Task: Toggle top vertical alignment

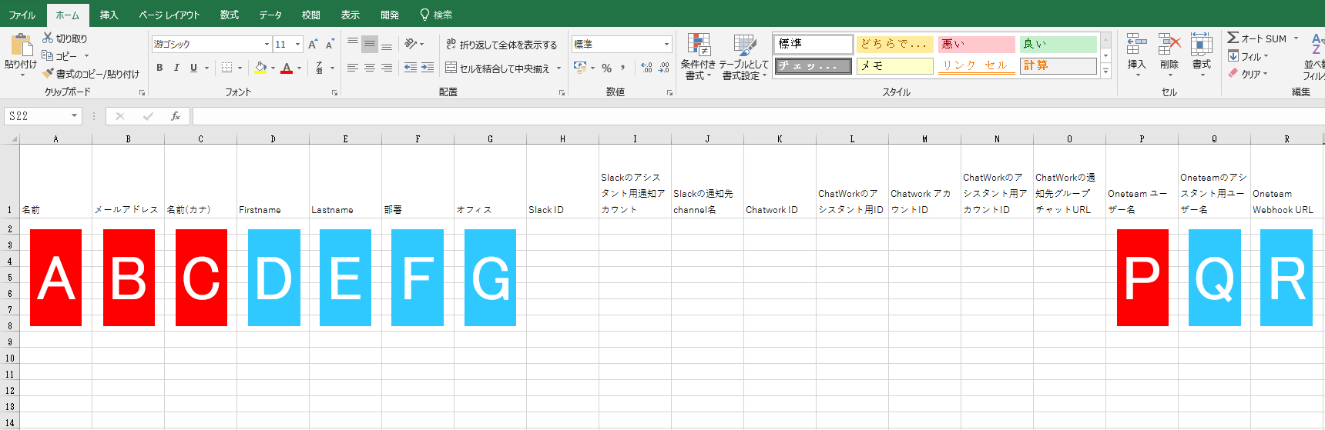Action: point(353,43)
